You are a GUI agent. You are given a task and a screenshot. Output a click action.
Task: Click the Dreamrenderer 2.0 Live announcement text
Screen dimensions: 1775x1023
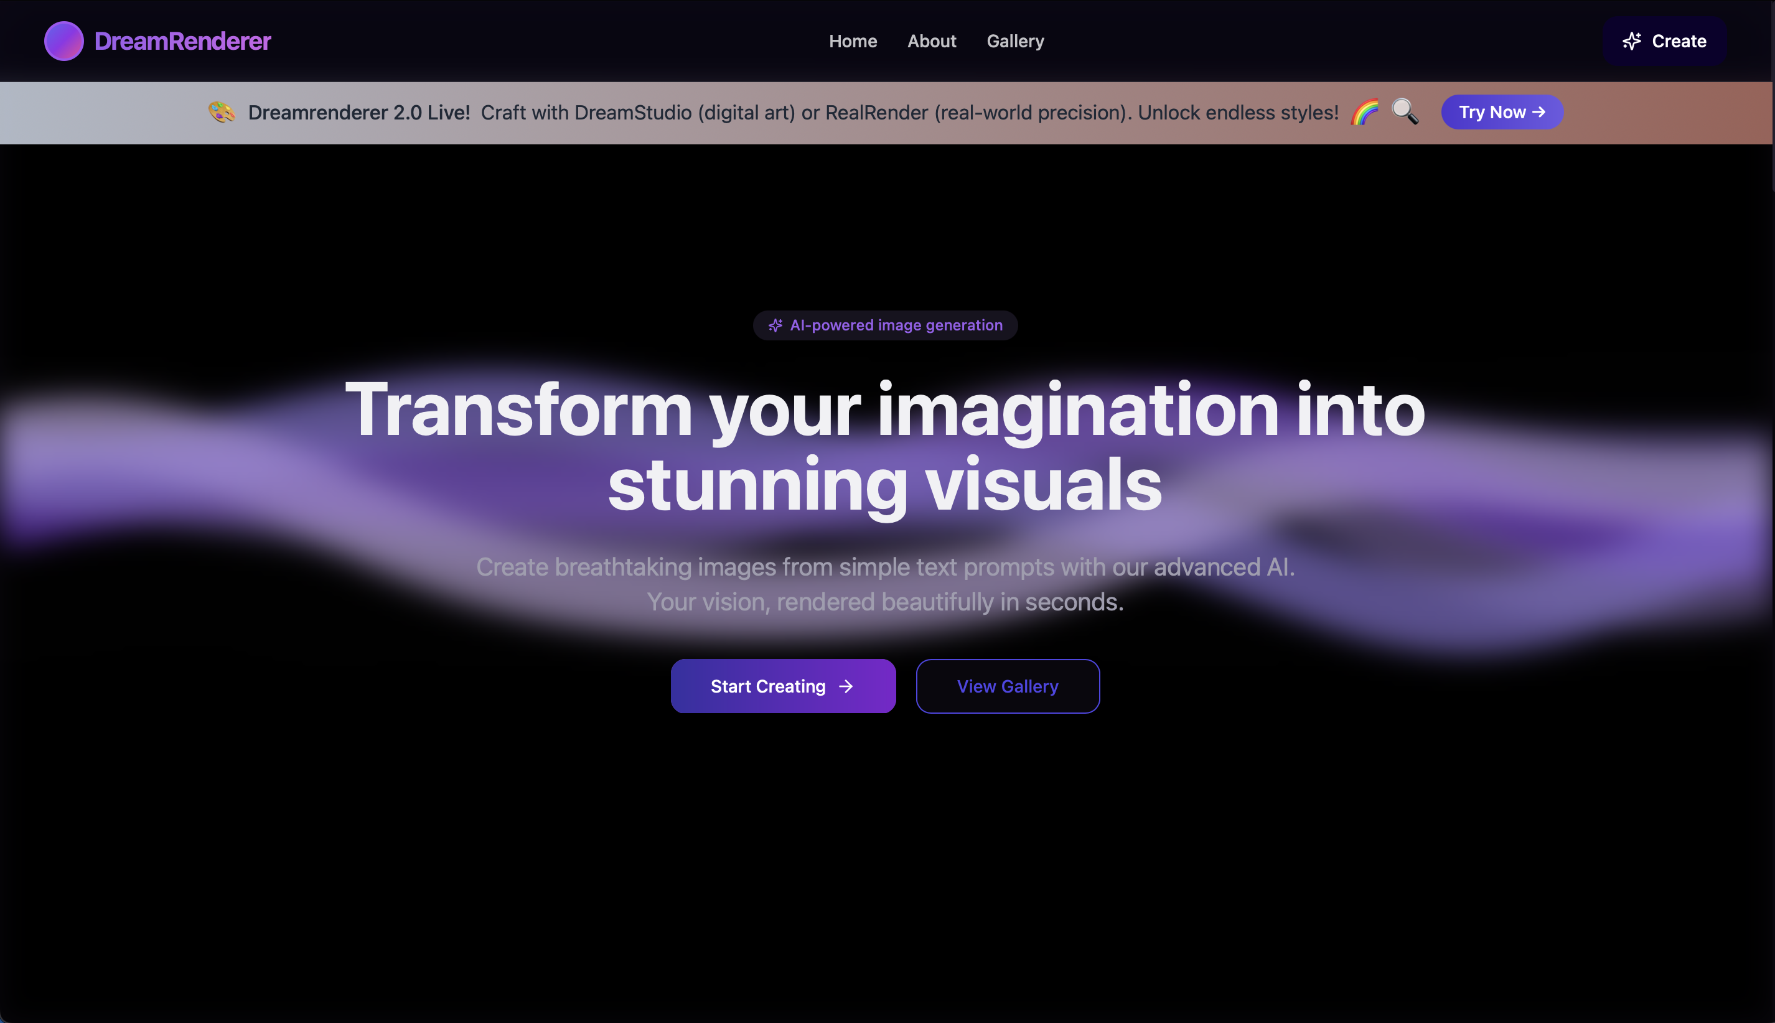[x=360, y=113]
